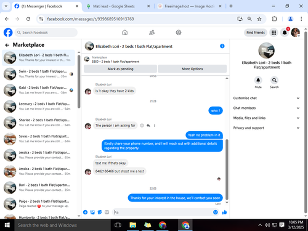Expand the Chat members section

coord(266,108)
